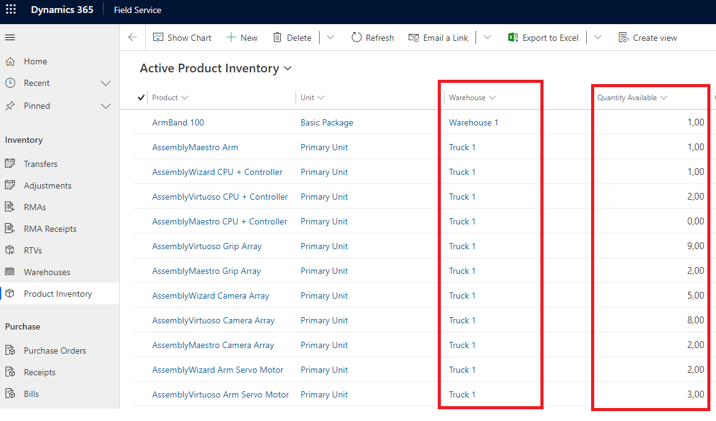Click the Export to Excel icon
This screenshot has height=421, width=716.
coord(513,38)
